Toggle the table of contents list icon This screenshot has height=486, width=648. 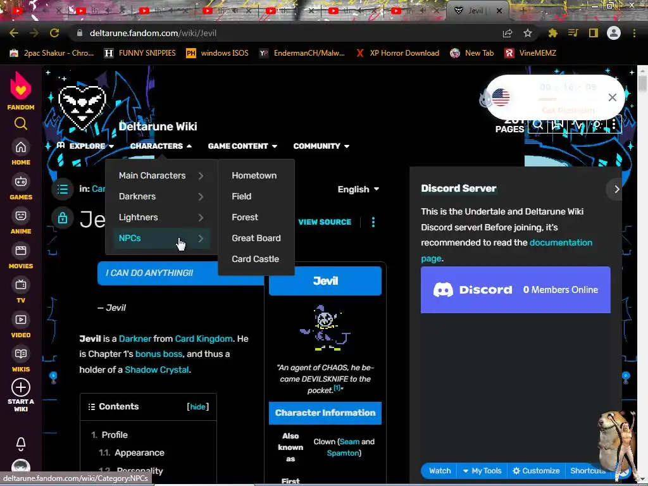63,189
